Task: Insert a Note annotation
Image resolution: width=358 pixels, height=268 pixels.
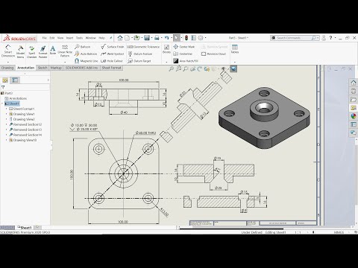Action: (x=53, y=50)
